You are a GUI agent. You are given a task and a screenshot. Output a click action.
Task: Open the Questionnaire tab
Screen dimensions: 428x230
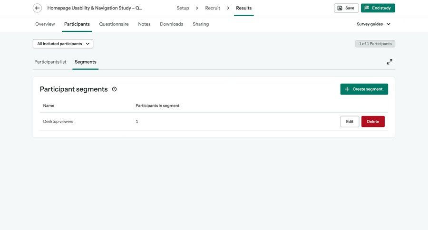[114, 24]
